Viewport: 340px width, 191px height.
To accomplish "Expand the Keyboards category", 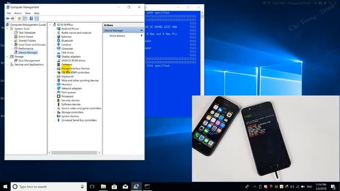I will tap(54, 76).
